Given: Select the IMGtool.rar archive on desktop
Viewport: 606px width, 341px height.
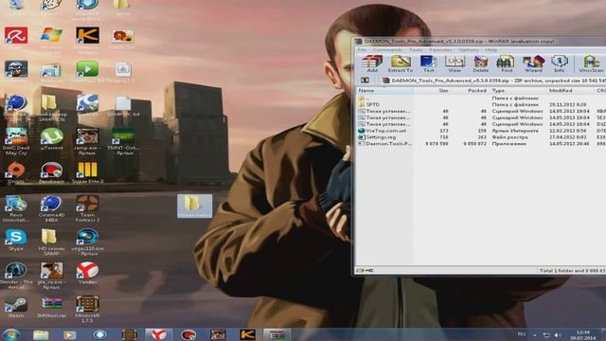Looking at the screenshot, I should 51,307.
